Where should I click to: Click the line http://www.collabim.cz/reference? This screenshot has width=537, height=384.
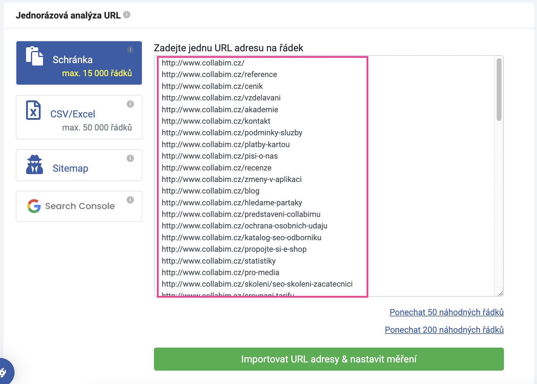(219, 74)
